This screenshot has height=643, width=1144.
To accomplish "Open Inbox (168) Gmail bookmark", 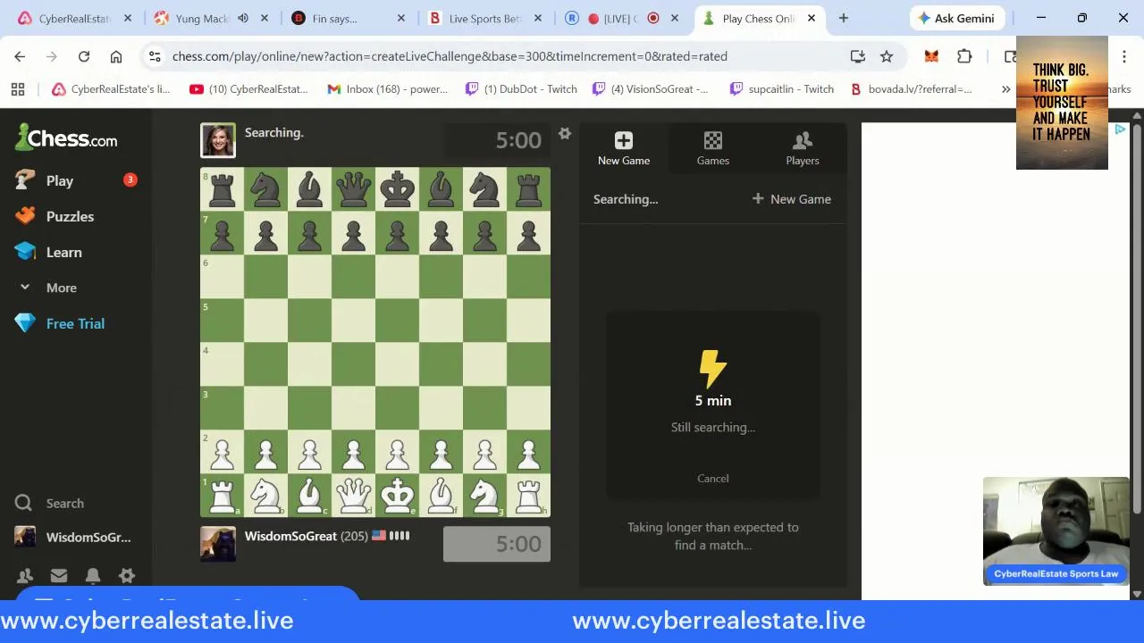I will coord(388,88).
